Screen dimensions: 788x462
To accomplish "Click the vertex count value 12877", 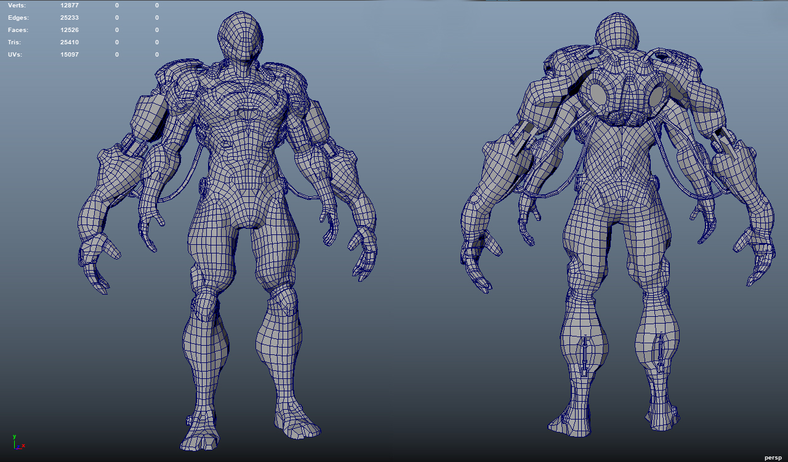I will pyautogui.click(x=70, y=5).
